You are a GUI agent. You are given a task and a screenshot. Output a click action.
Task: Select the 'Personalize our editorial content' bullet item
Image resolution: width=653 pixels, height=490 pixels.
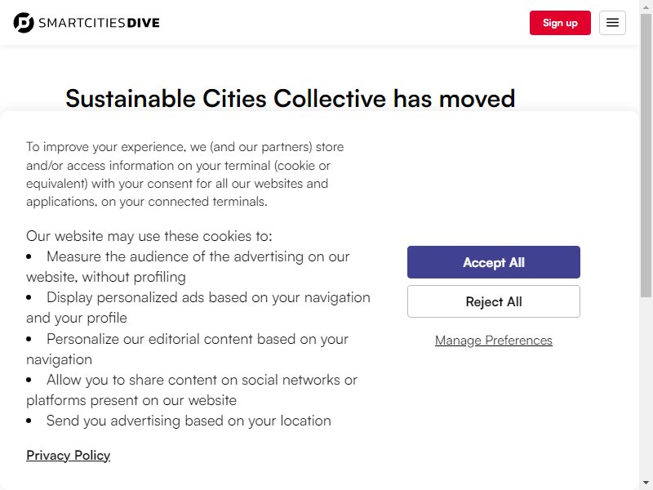188,350
